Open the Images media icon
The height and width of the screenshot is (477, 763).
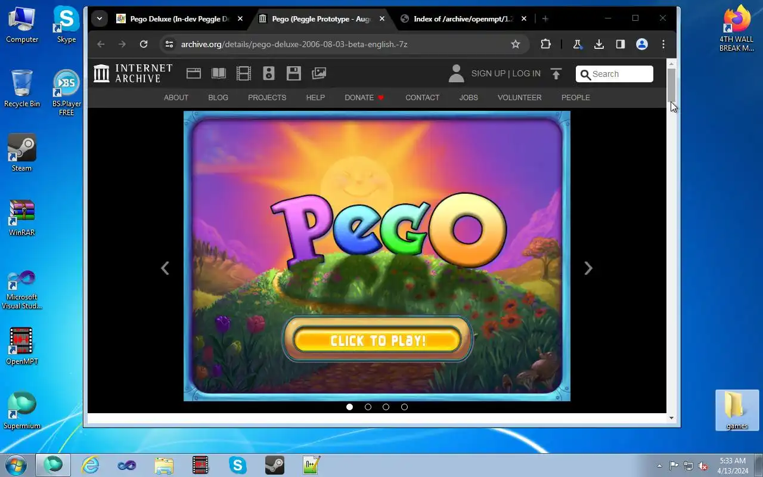(319, 73)
